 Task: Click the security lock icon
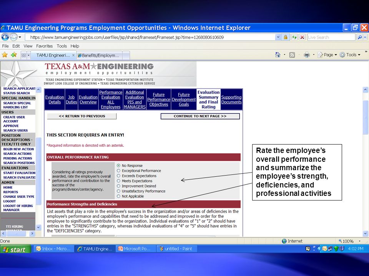pyautogui.click(x=286, y=37)
